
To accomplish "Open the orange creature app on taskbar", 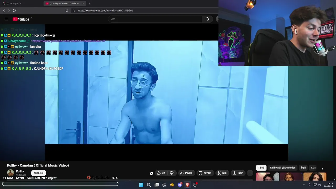I will pos(172,185).
